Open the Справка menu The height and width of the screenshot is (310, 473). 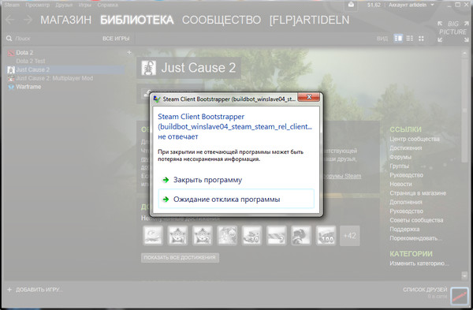point(108,5)
